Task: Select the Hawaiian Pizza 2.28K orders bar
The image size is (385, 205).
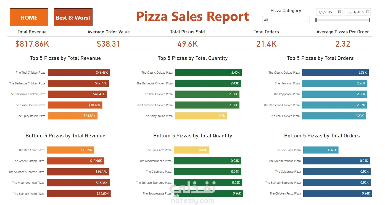Action: (335, 83)
